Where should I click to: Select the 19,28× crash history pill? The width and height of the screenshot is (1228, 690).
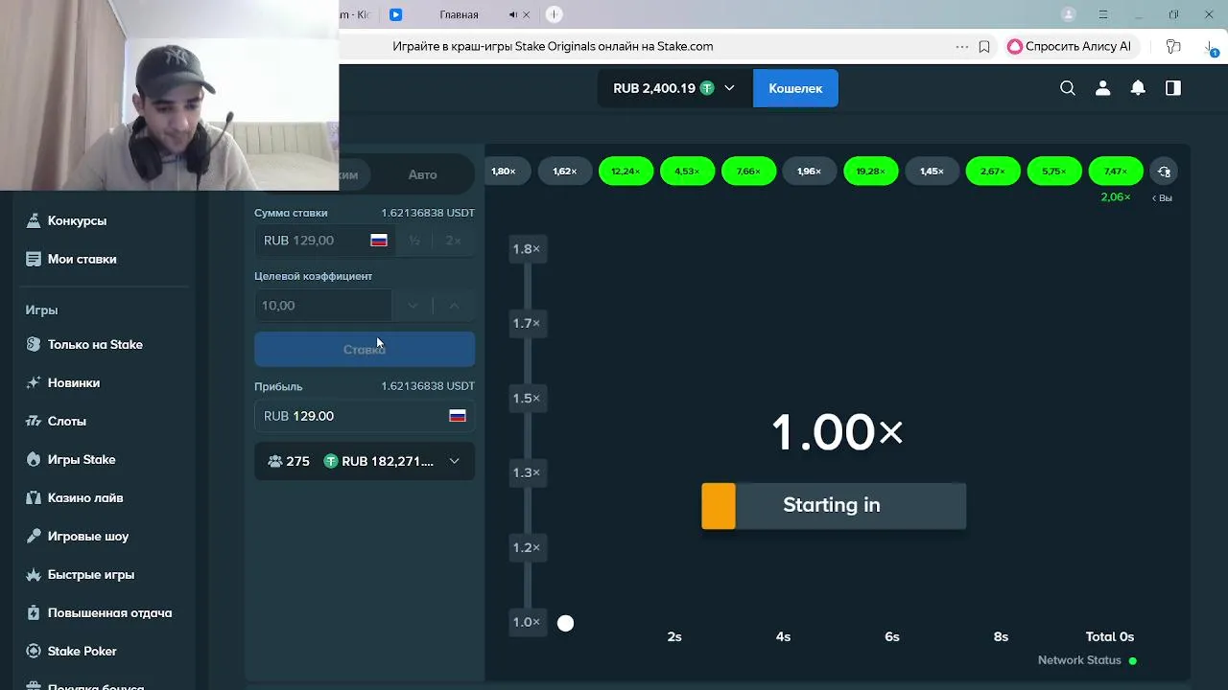[870, 172]
